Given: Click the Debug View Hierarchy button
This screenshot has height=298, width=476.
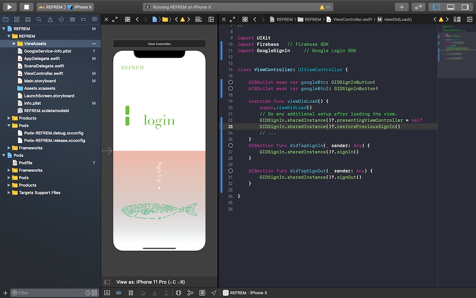Looking at the screenshot, I should pyautogui.click(x=179, y=293).
